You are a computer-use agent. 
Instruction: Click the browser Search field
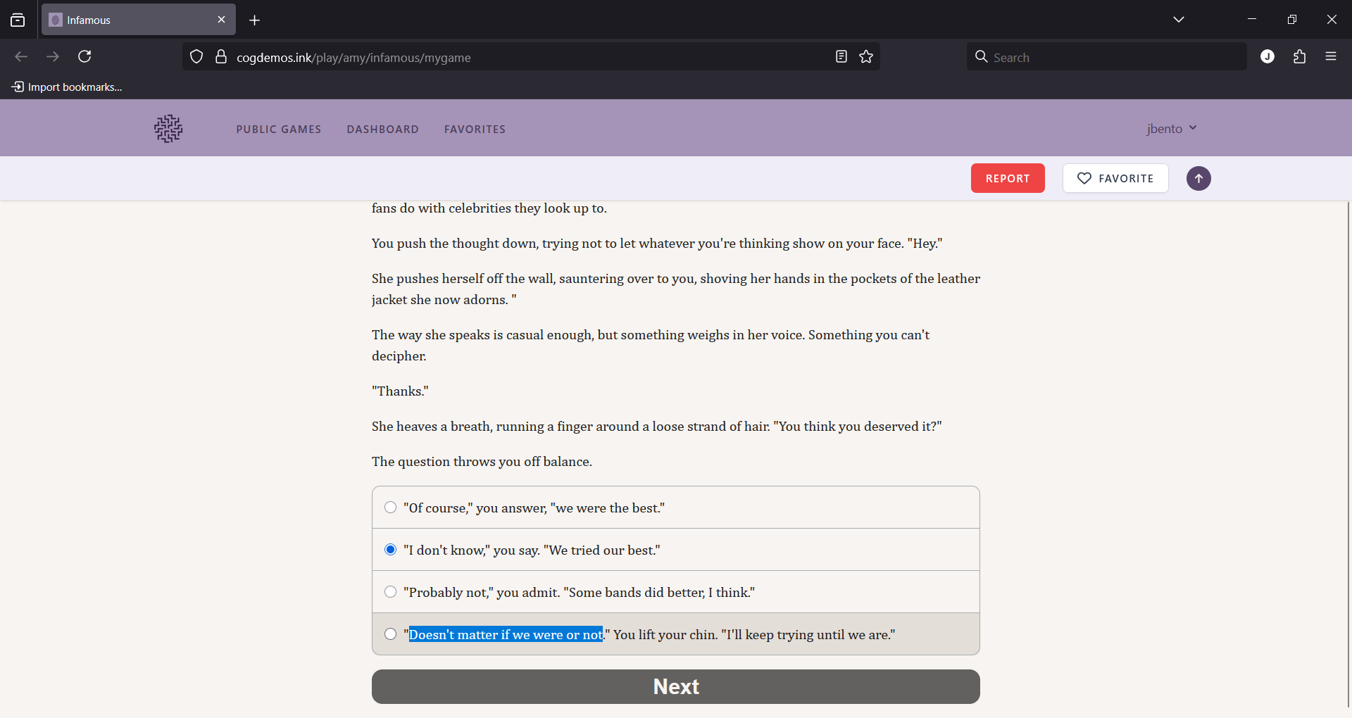(1106, 57)
